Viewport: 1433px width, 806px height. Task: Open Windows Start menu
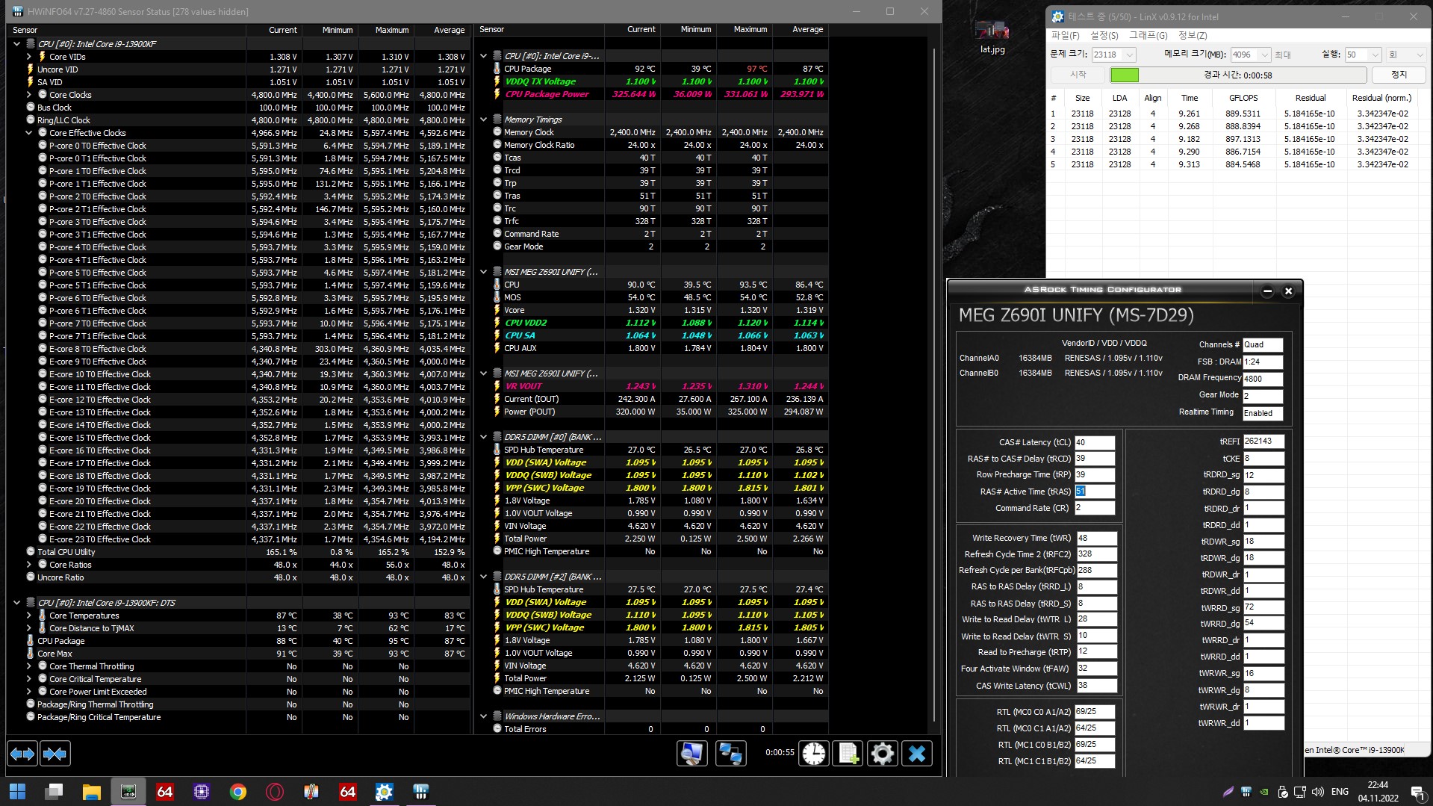tap(18, 792)
